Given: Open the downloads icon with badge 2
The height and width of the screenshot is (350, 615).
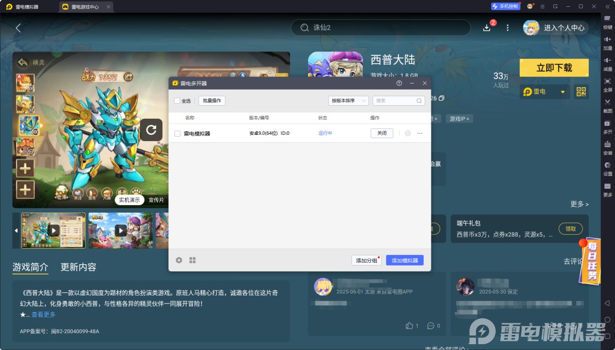Looking at the screenshot, I should pyautogui.click(x=487, y=28).
